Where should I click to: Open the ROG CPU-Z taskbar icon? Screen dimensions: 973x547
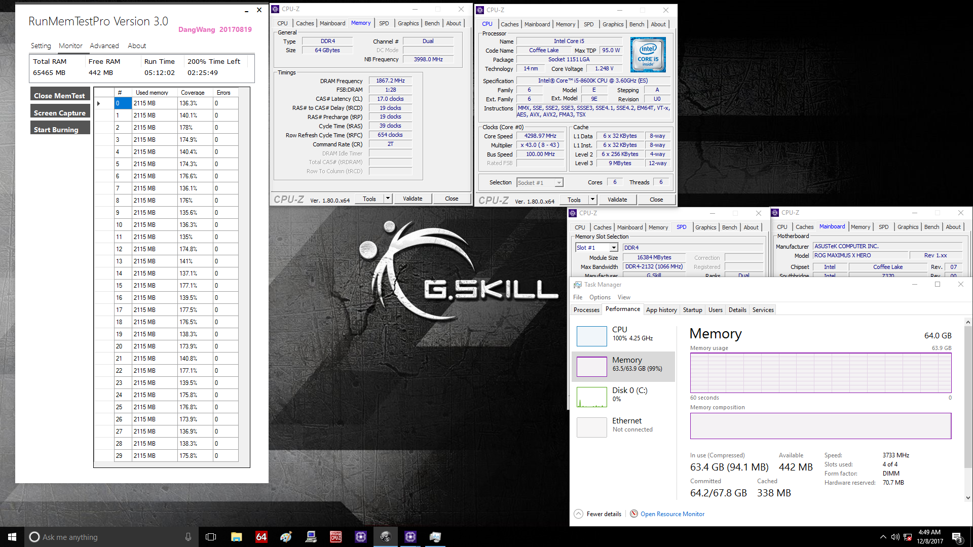(335, 537)
